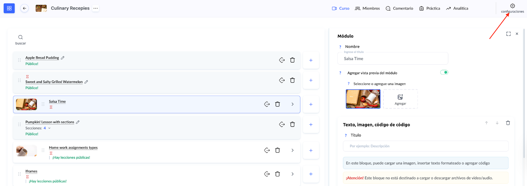Expand the module panel to fullscreen

click(x=508, y=34)
